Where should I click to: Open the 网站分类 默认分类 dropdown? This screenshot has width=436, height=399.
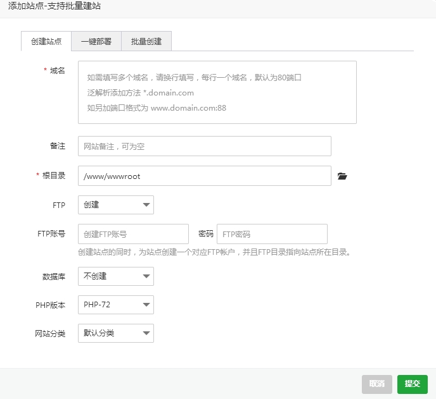(115, 333)
